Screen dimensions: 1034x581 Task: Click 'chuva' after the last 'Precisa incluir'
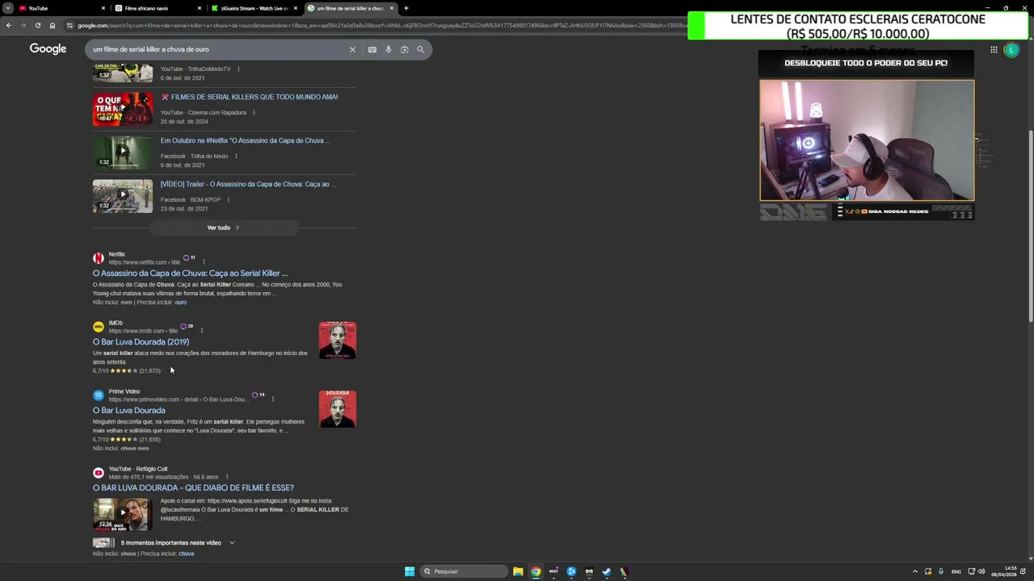(187, 554)
